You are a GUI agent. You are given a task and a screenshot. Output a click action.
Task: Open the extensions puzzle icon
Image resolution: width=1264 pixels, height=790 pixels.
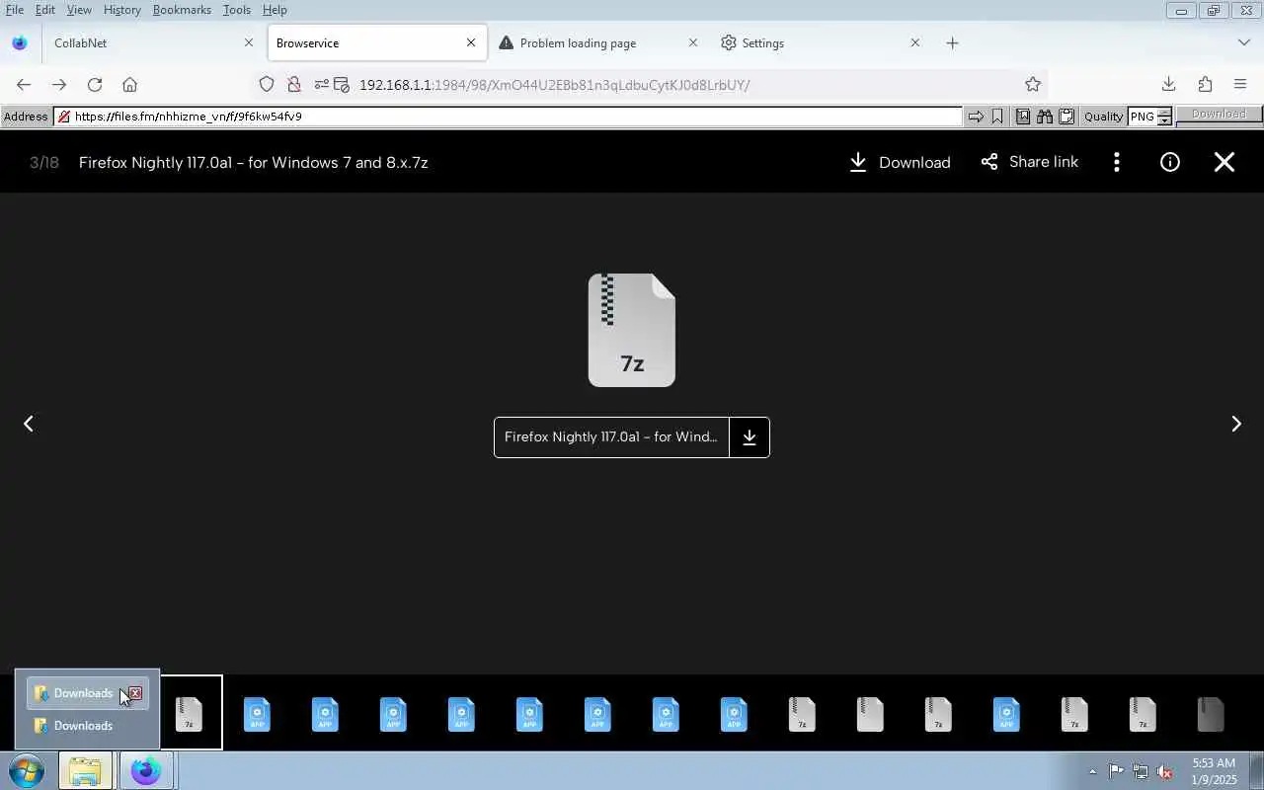click(x=1205, y=85)
